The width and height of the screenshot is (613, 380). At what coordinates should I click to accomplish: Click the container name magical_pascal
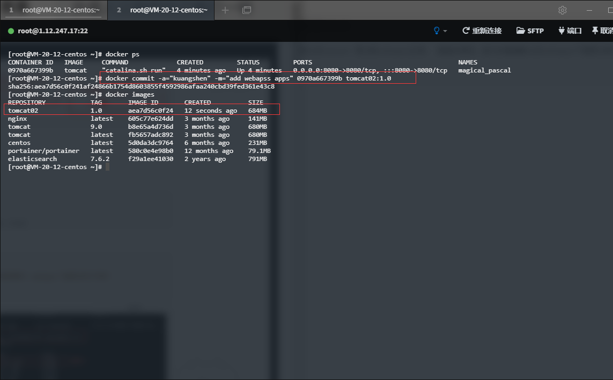coord(484,70)
